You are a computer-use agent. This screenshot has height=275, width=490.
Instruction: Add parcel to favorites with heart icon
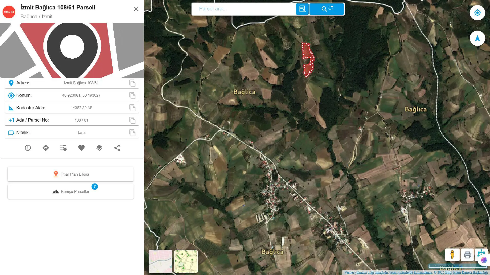click(x=81, y=148)
